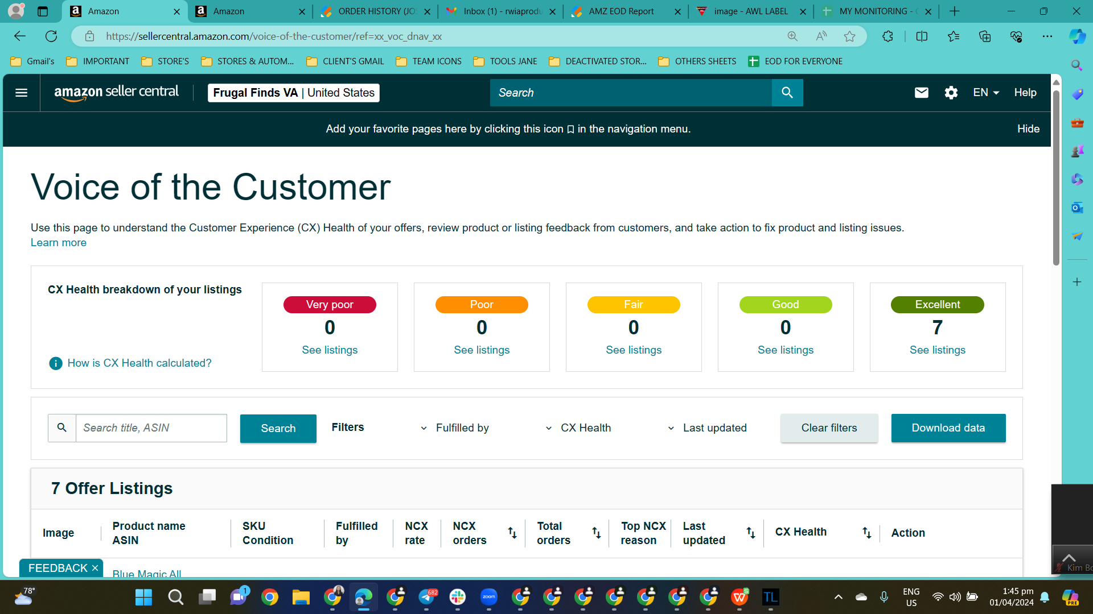The height and width of the screenshot is (614, 1093).
Task: Open Zoom from the taskbar
Action: tap(488, 598)
